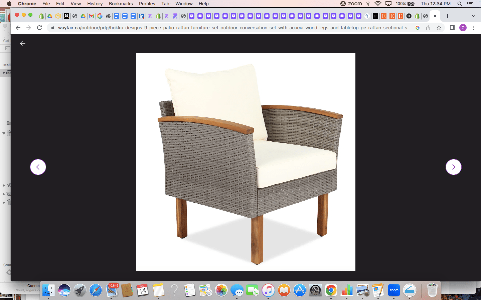481x300 pixels.
Task: Open the Bookmarks menu
Action: (121, 4)
